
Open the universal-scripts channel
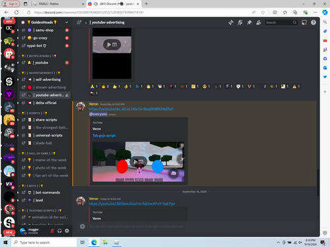pyautogui.click(x=45, y=135)
